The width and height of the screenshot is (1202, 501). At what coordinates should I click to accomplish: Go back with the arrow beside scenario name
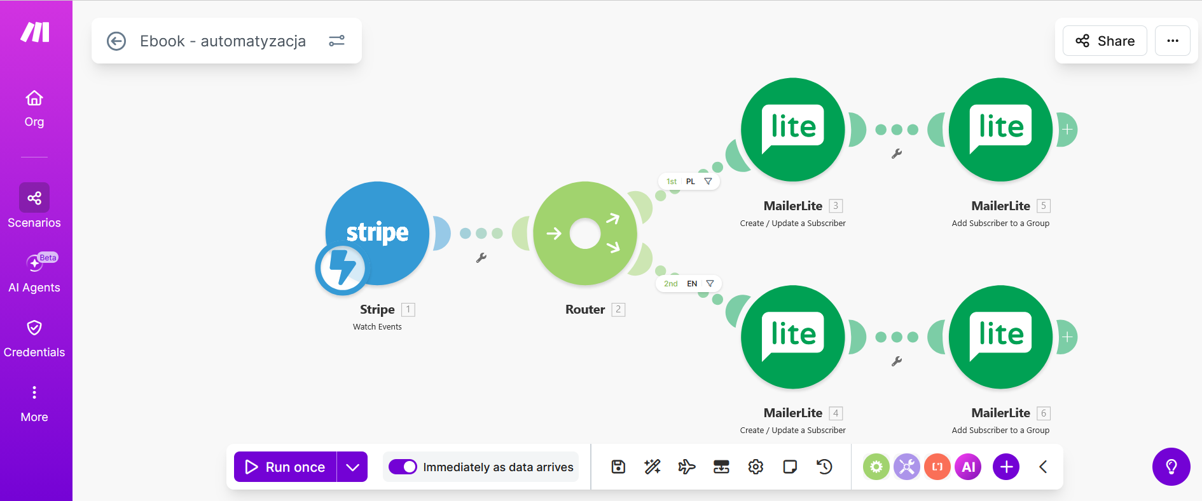pos(116,41)
